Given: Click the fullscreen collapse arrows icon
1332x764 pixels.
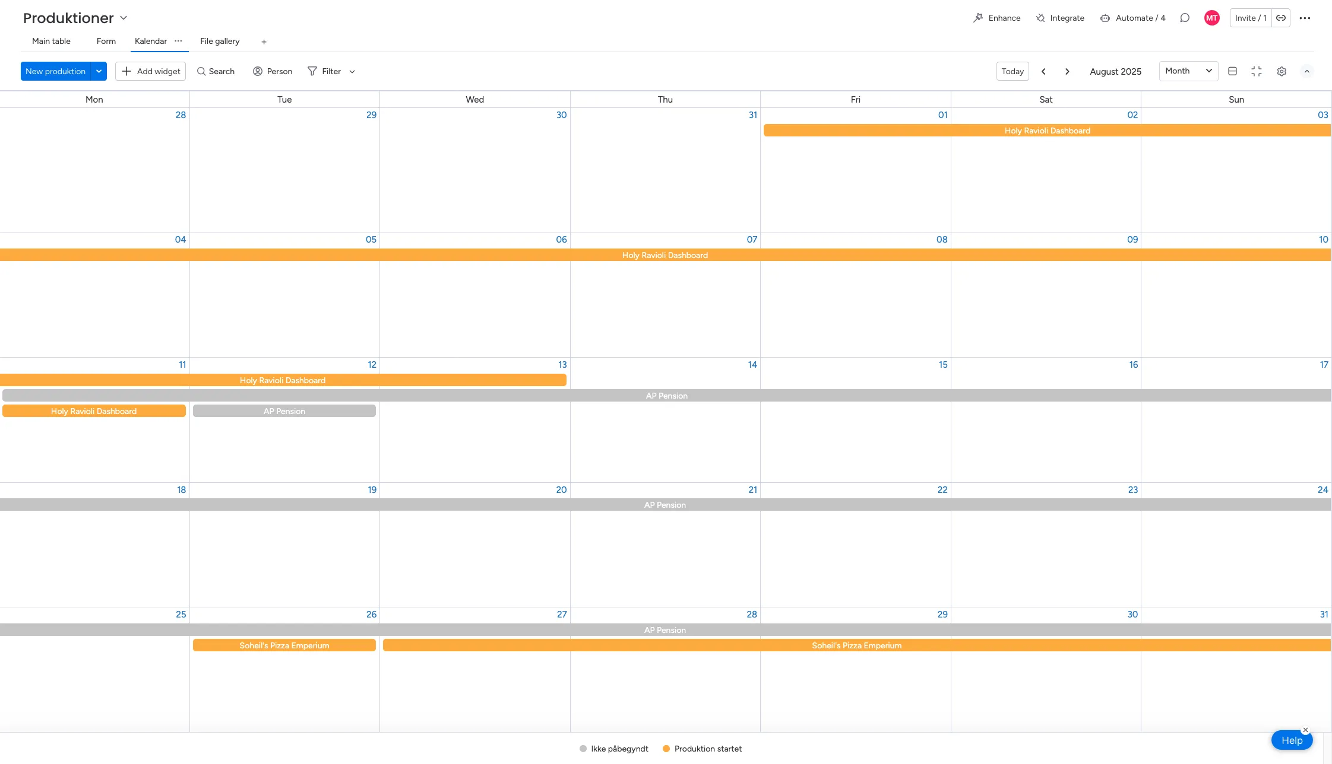Looking at the screenshot, I should click(1257, 71).
